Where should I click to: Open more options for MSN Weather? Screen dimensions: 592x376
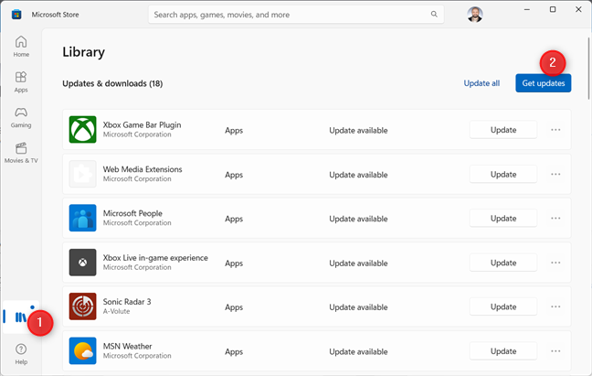(x=555, y=351)
